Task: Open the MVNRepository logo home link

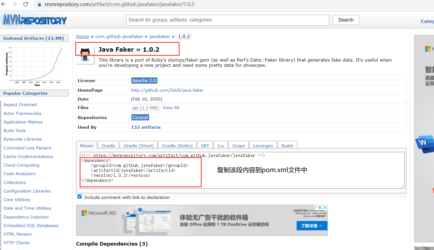Action: coord(34,20)
